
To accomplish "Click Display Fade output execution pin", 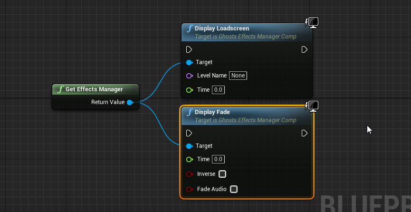I will pos(304,133).
